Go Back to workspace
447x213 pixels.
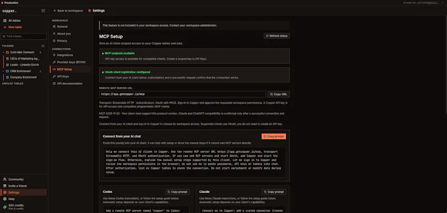tap(68, 11)
